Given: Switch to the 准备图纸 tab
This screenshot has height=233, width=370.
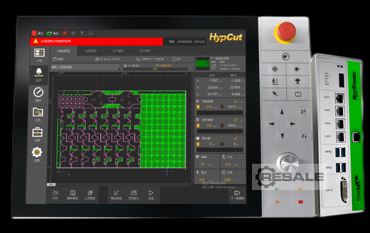Looking at the screenshot, I should point(91,51).
